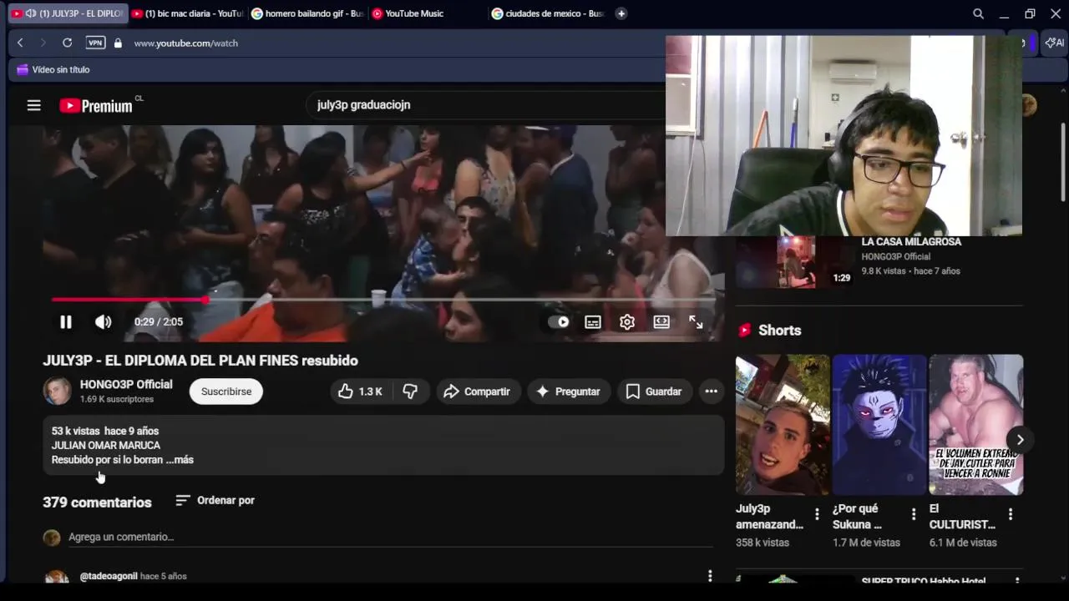Open the Shorts section header icon
Image resolution: width=1069 pixels, height=601 pixels.
[x=744, y=331]
